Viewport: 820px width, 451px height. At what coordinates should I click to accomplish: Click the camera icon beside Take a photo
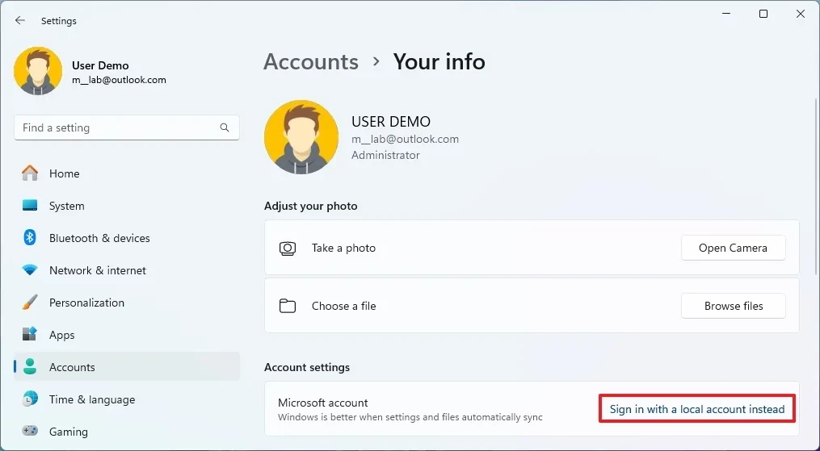click(x=287, y=248)
